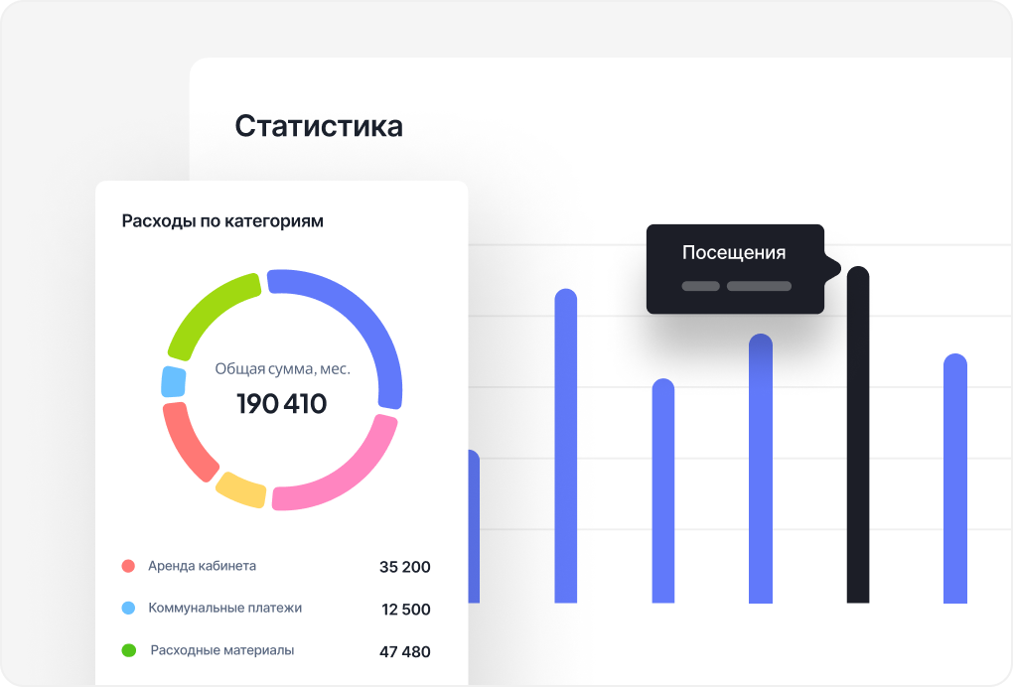The width and height of the screenshot is (1013, 687).
Task: Toggle the Аренда кабинета legend entry
Action: click(201, 565)
